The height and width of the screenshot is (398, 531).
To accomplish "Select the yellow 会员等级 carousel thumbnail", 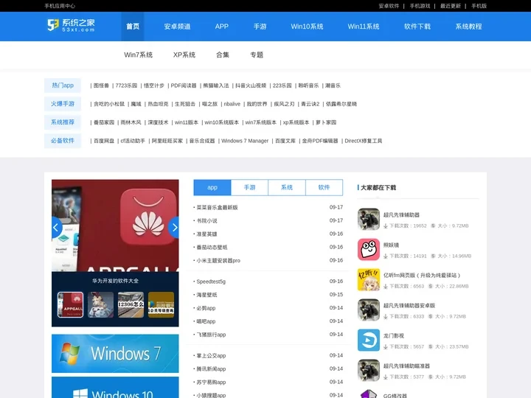I will pyautogui.click(x=162, y=304).
